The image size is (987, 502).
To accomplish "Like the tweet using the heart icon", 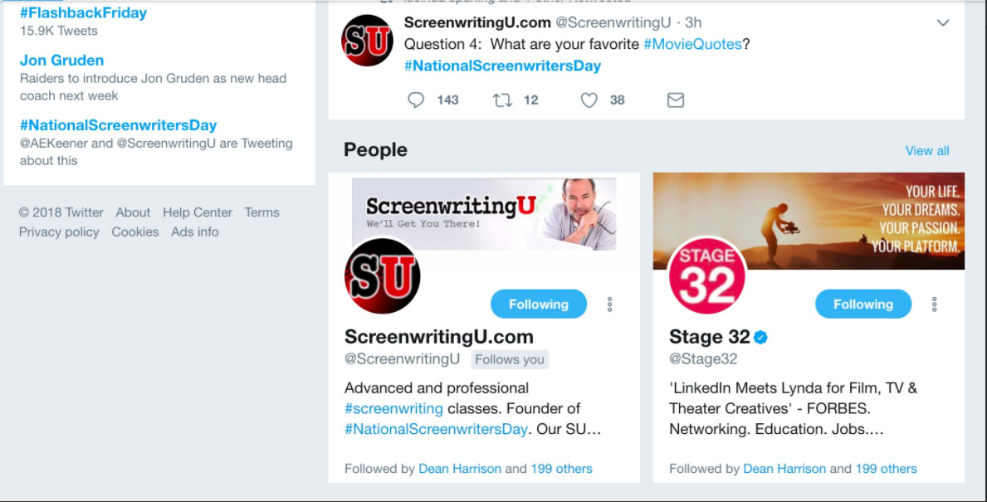I will pos(589,100).
